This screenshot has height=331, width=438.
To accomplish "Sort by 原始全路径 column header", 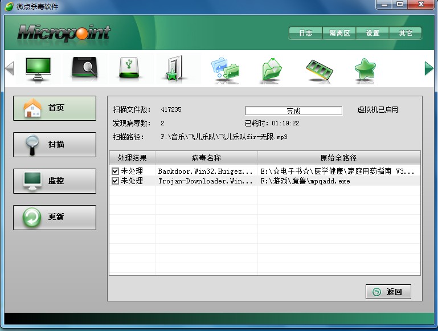I will [339, 158].
